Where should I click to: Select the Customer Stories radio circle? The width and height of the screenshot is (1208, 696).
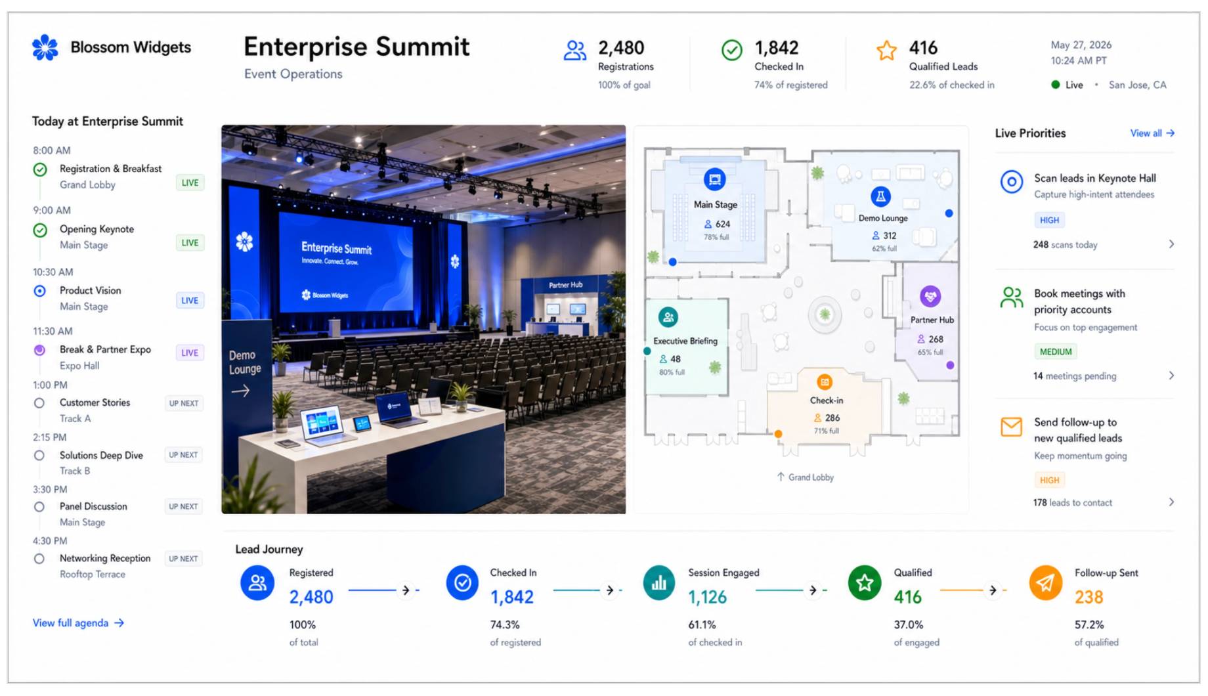39,403
